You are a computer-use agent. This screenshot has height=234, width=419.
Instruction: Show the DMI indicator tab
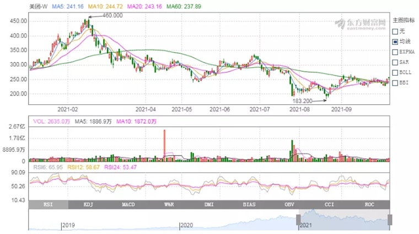tap(209, 205)
